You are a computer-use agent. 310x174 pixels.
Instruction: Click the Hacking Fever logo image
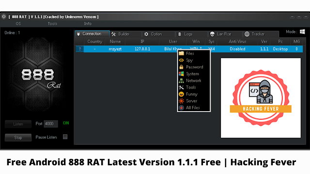point(261,98)
